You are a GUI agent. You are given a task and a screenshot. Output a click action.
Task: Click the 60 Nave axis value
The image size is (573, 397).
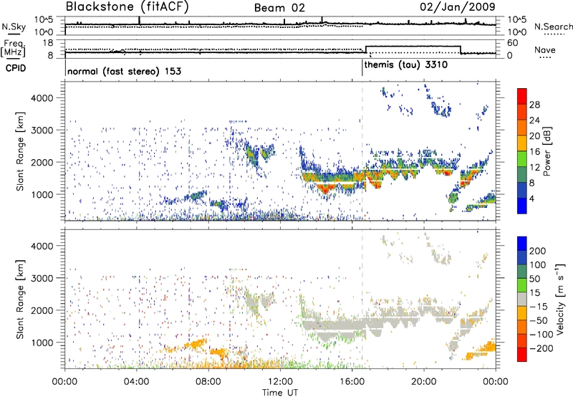click(x=513, y=43)
